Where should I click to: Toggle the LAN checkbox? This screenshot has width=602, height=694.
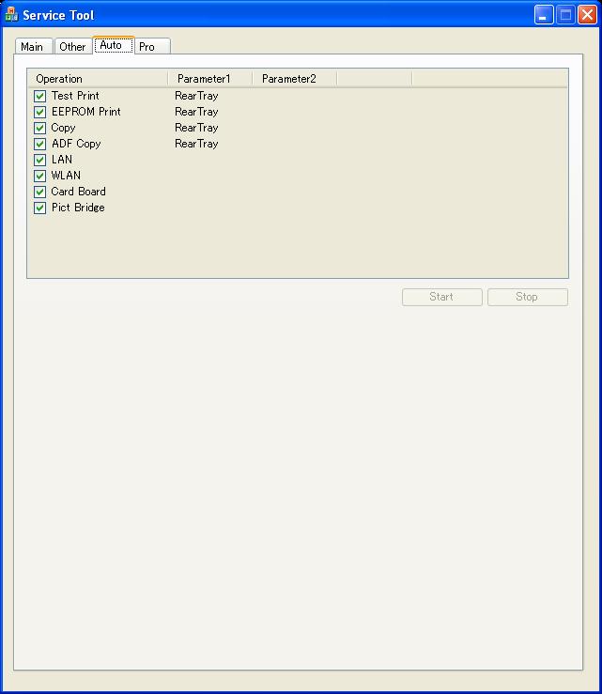click(40, 160)
